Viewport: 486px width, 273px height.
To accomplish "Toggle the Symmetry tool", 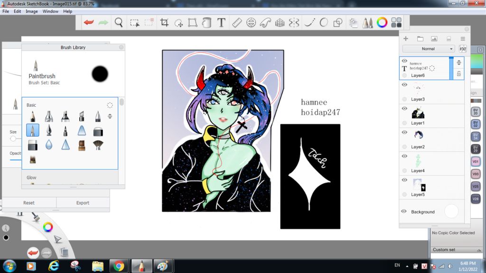I will (x=294, y=22).
